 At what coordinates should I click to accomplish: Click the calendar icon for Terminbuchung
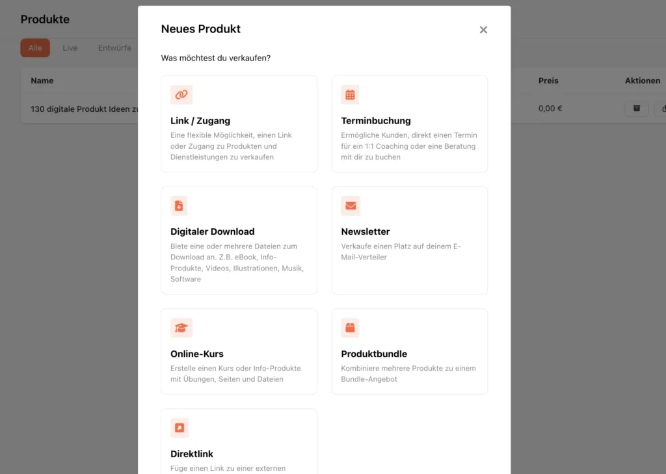point(350,95)
